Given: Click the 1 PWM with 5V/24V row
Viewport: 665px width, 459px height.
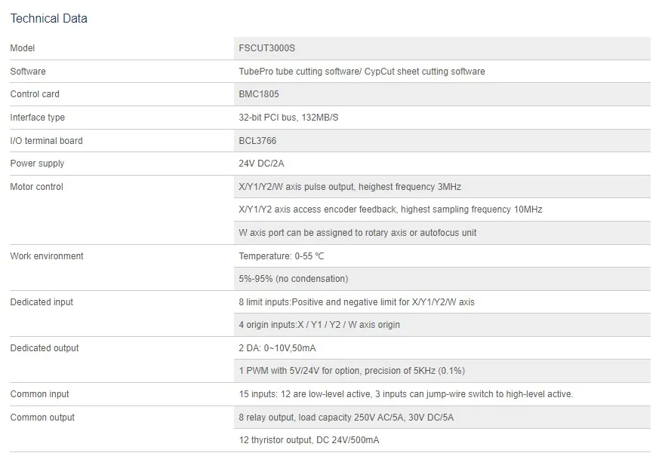Looking at the screenshot, I should tap(352, 371).
